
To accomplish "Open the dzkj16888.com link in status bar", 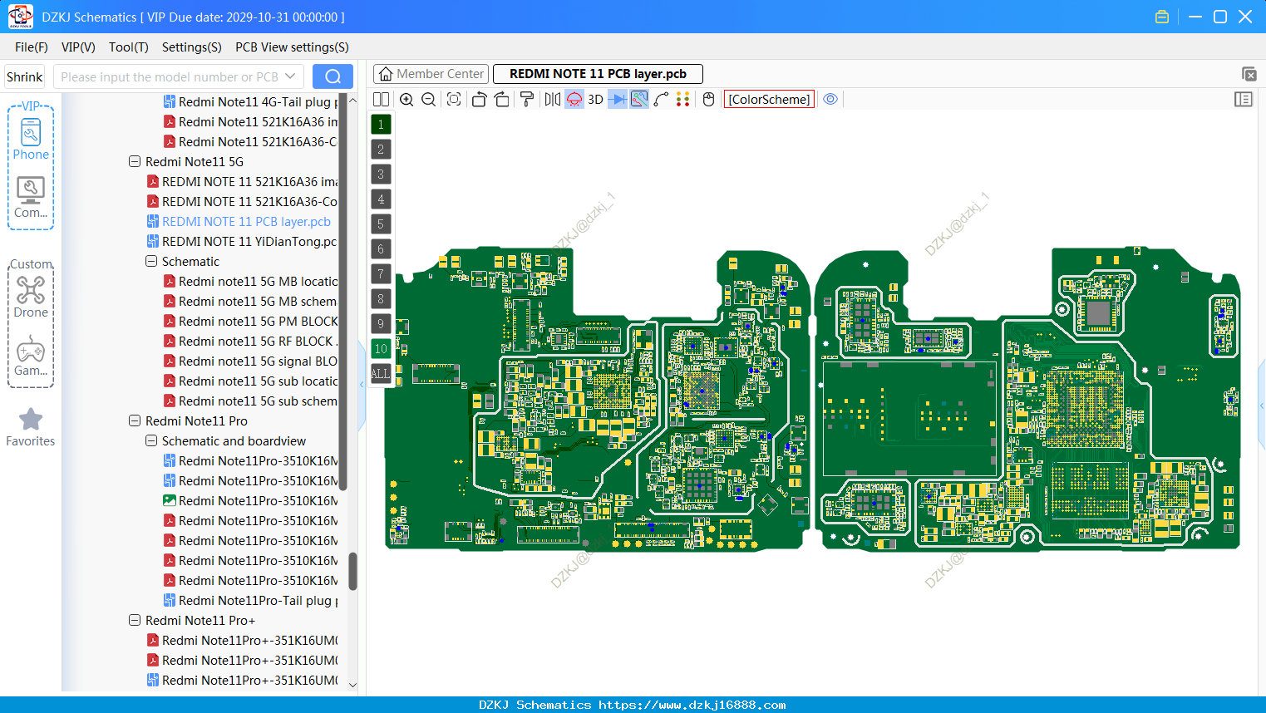I will pos(692,705).
